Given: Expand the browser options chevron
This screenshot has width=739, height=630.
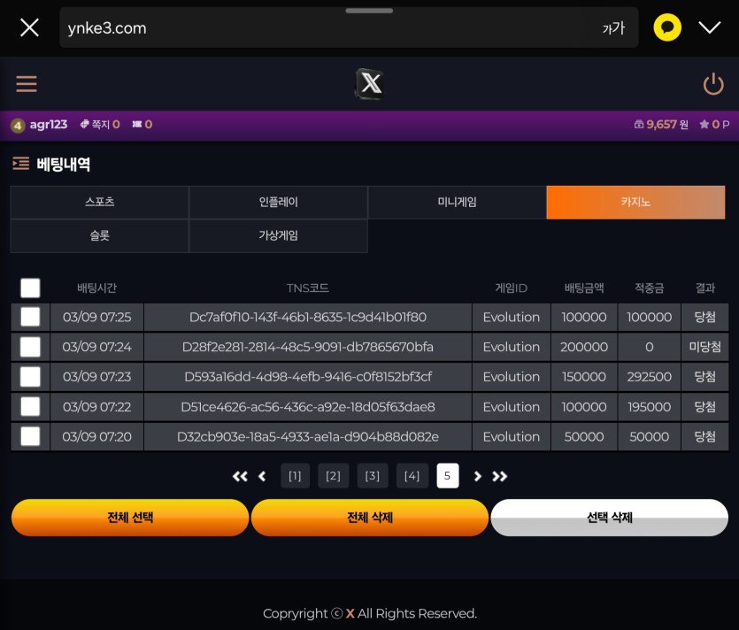Looking at the screenshot, I should [709, 27].
